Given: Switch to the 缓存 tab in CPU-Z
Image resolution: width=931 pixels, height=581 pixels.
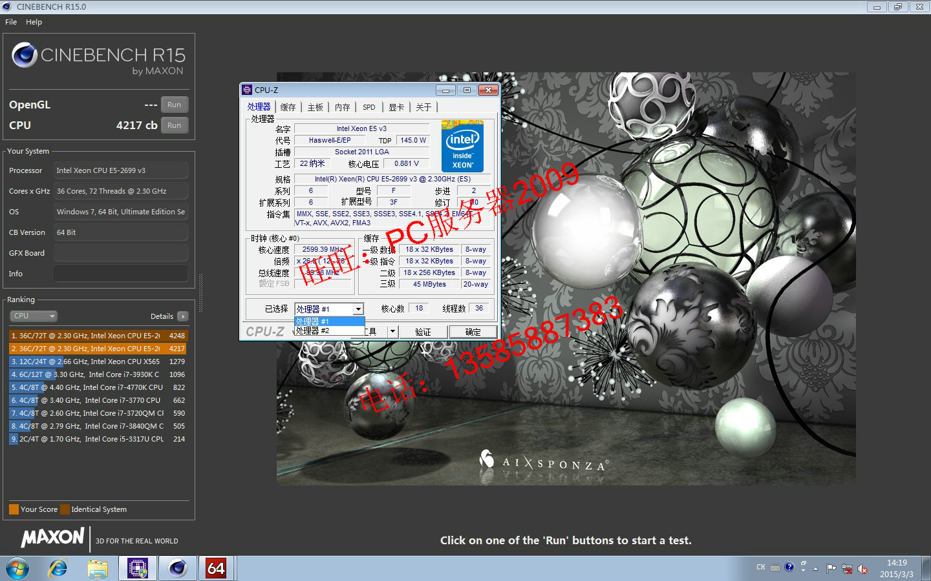Looking at the screenshot, I should pos(288,107).
